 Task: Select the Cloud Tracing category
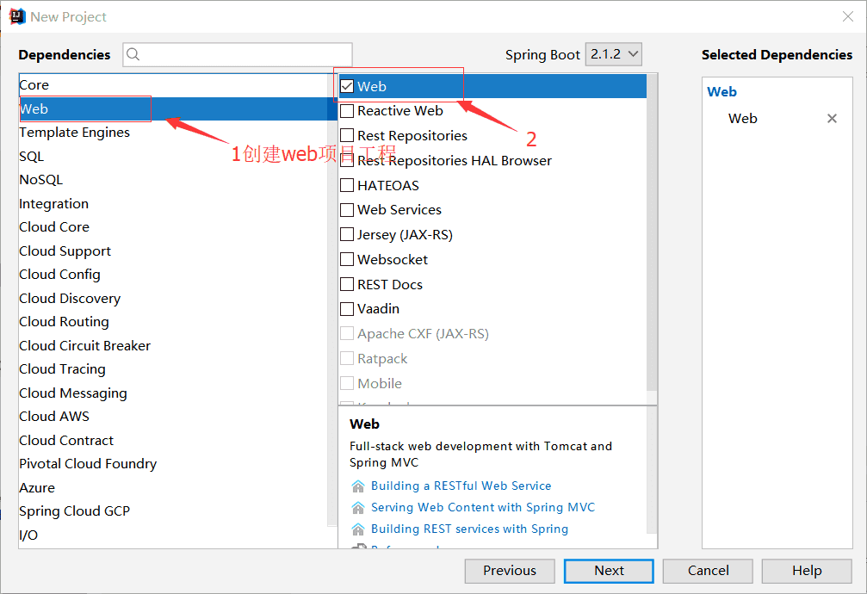click(x=173, y=369)
